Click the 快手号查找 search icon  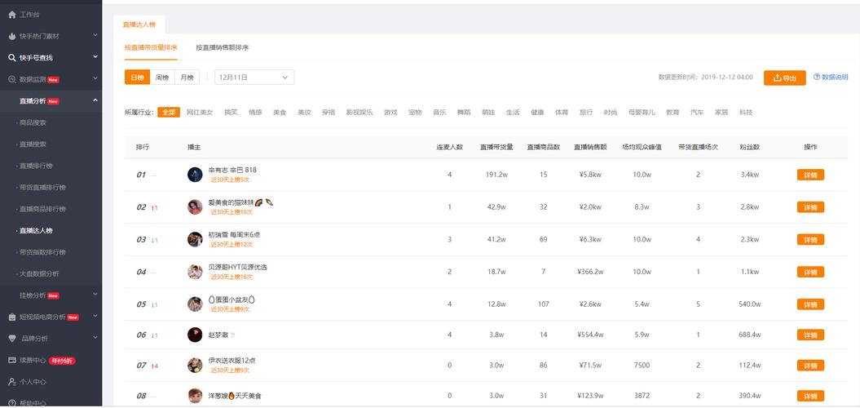(11, 58)
